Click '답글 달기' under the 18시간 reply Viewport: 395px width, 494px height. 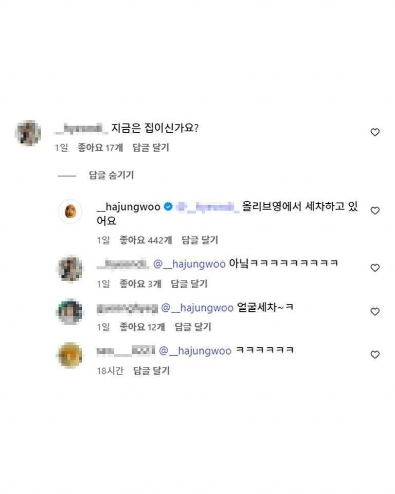pos(151,370)
